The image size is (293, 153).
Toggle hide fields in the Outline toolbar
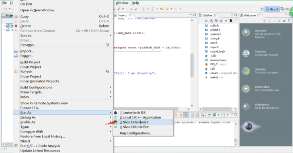[216, 21]
